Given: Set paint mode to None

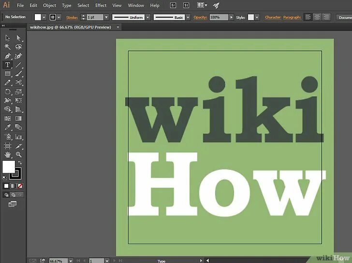Looking at the screenshot, I should [x=20, y=186].
